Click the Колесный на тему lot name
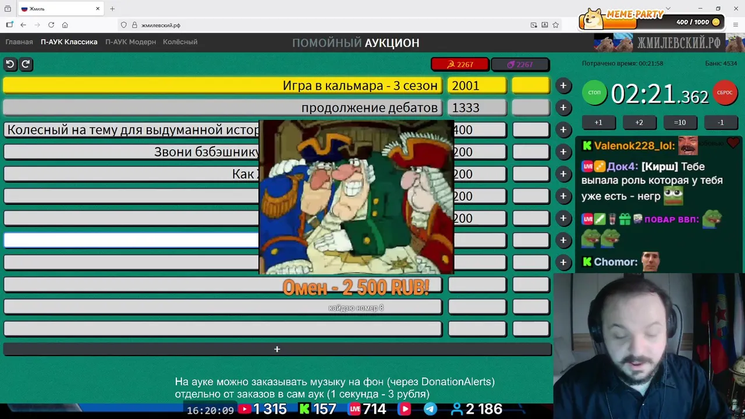 132,130
